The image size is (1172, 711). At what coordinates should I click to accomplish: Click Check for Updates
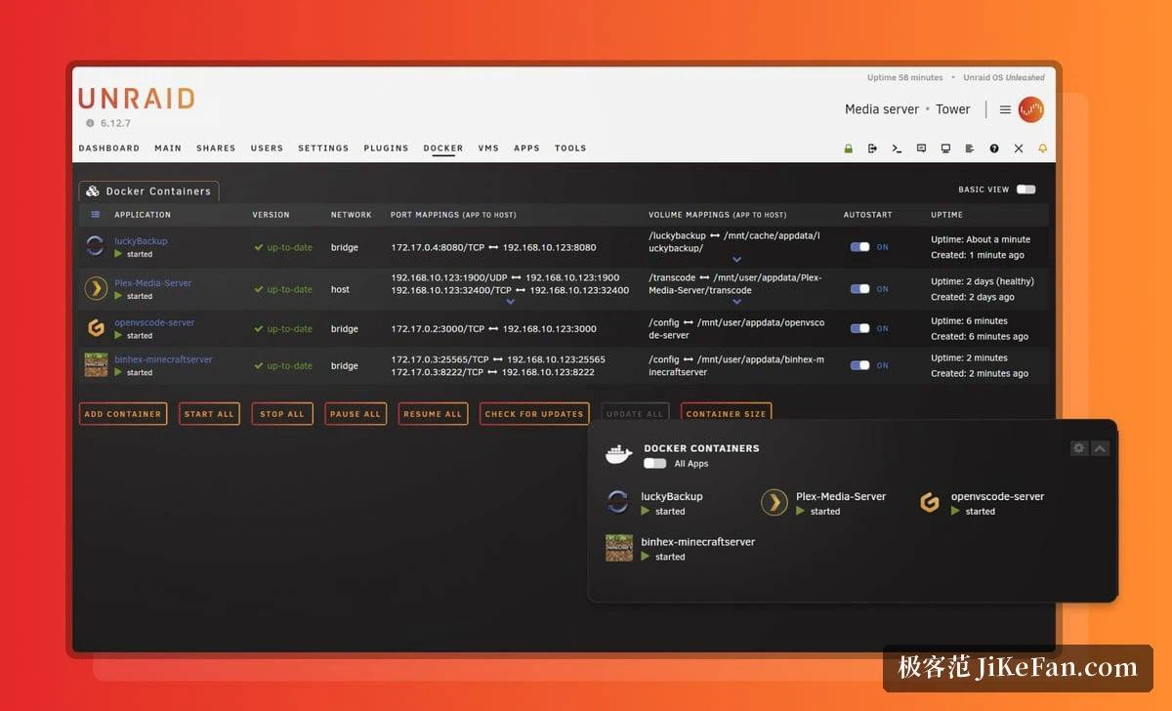pyautogui.click(x=534, y=414)
